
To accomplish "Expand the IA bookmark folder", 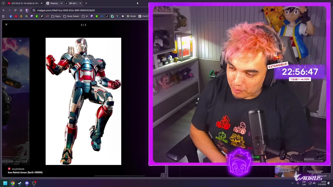I will pyautogui.click(x=85, y=16).
